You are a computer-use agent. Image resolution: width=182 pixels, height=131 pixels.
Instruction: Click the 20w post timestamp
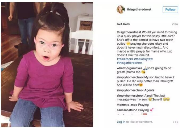[175, 24]
